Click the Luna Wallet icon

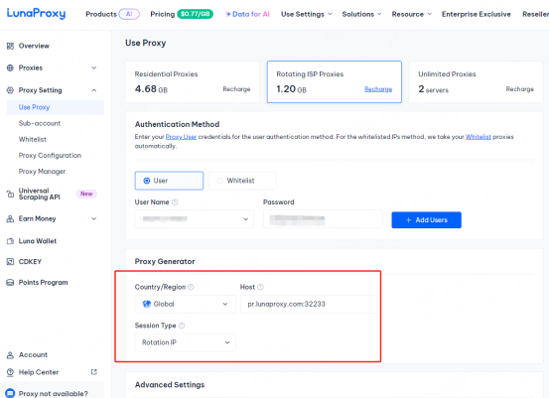10,241
